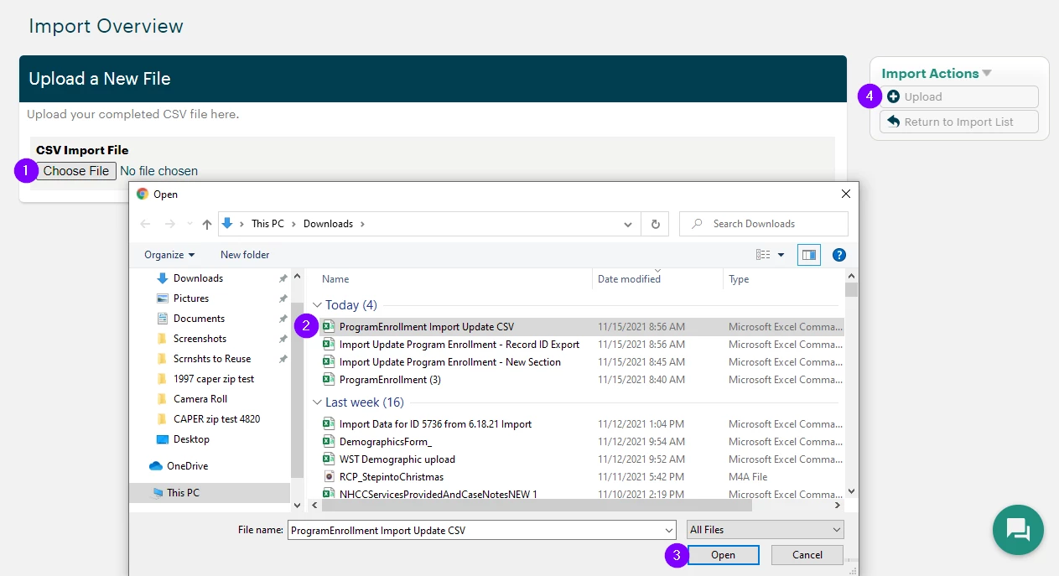Select Downloads in navigation pane
The image size is (1059, 576).
(x=198, y=278)
